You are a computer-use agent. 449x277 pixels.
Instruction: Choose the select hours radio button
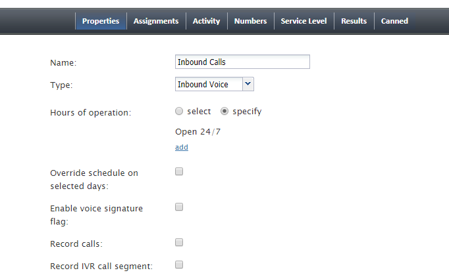pos(179,111)
